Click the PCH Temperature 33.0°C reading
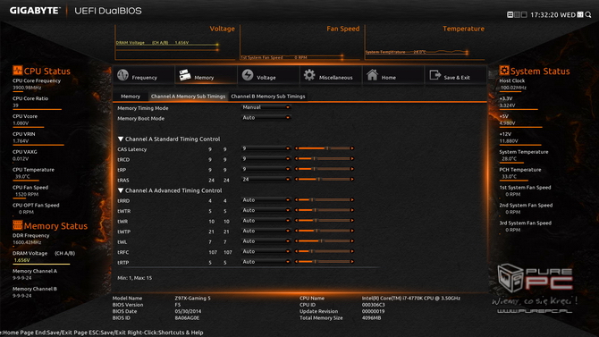The height and width of the screenshot is (337, 599). tap(510, 176)
